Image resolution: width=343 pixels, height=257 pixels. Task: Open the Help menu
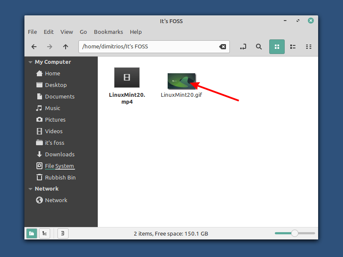coord(136,32)
